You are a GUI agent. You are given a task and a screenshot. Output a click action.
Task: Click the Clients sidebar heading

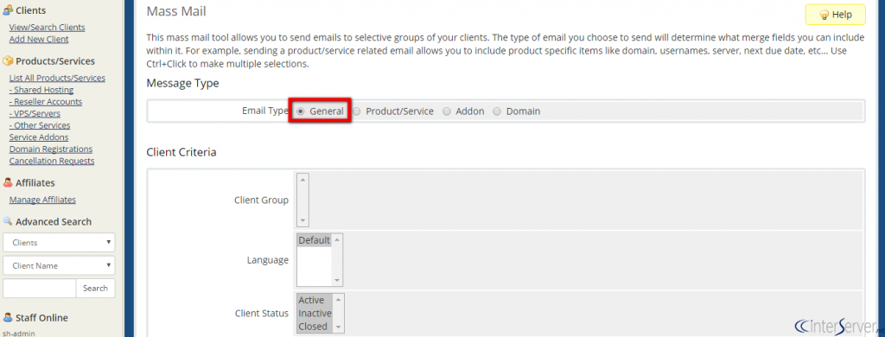[31, 10]
